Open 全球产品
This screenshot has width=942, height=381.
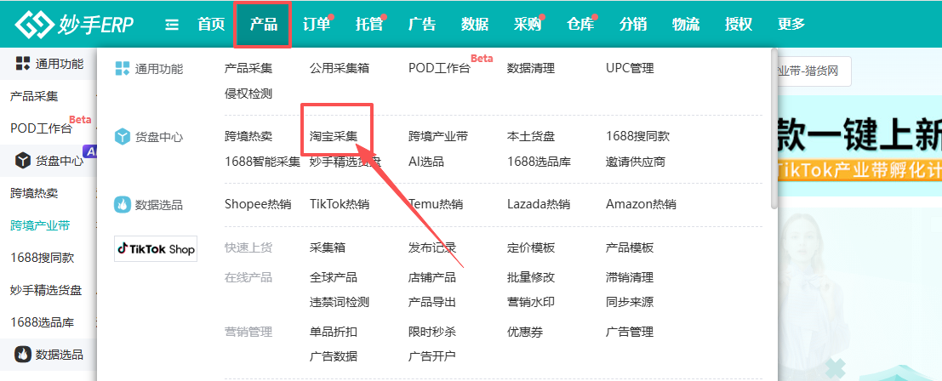coord(334,277)
